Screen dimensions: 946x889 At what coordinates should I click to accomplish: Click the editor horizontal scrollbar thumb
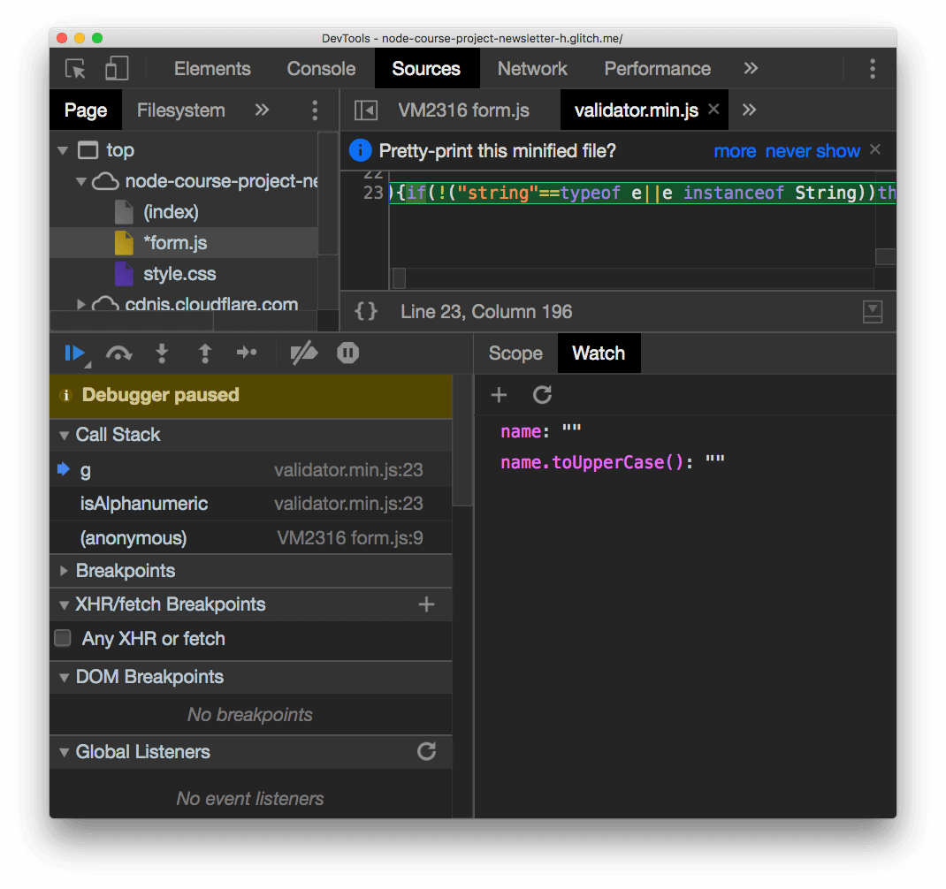point(399,278)
